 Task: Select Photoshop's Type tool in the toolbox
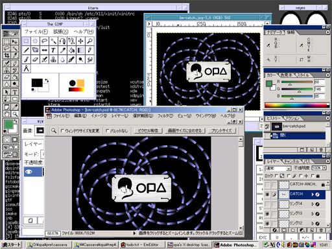15,92
